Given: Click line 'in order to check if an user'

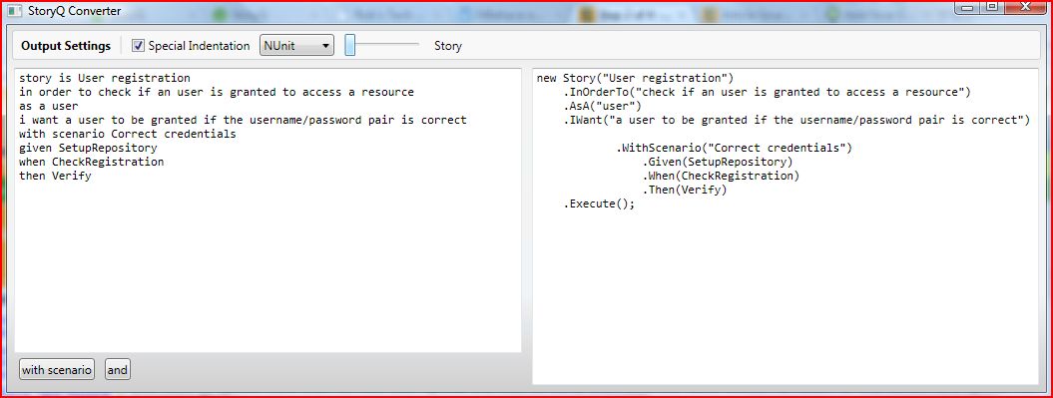Looking at the screenshot, I should pyautogui.click(x=217, y=92).
